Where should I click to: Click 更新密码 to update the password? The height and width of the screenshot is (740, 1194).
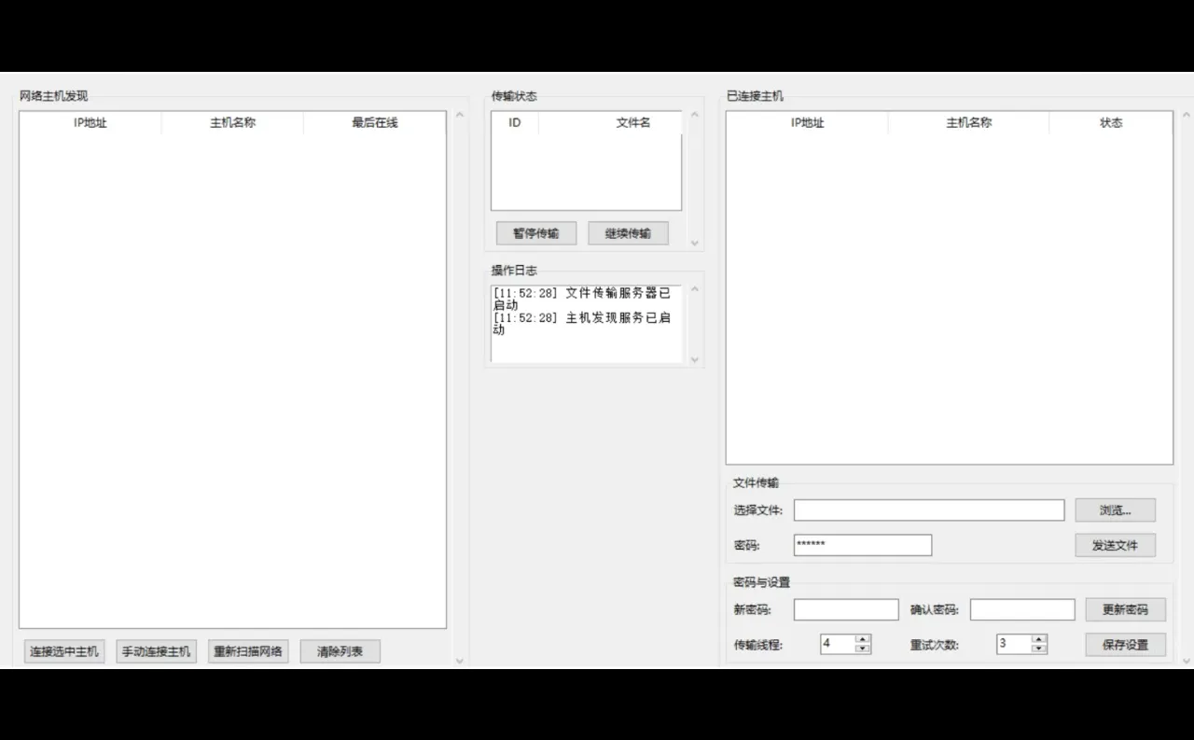point(1125,608)
